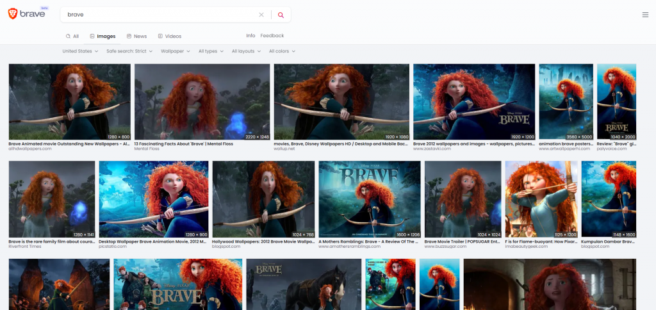
Task: Open the Safe search: Strict dropdown
Action: tap(130, 51)
